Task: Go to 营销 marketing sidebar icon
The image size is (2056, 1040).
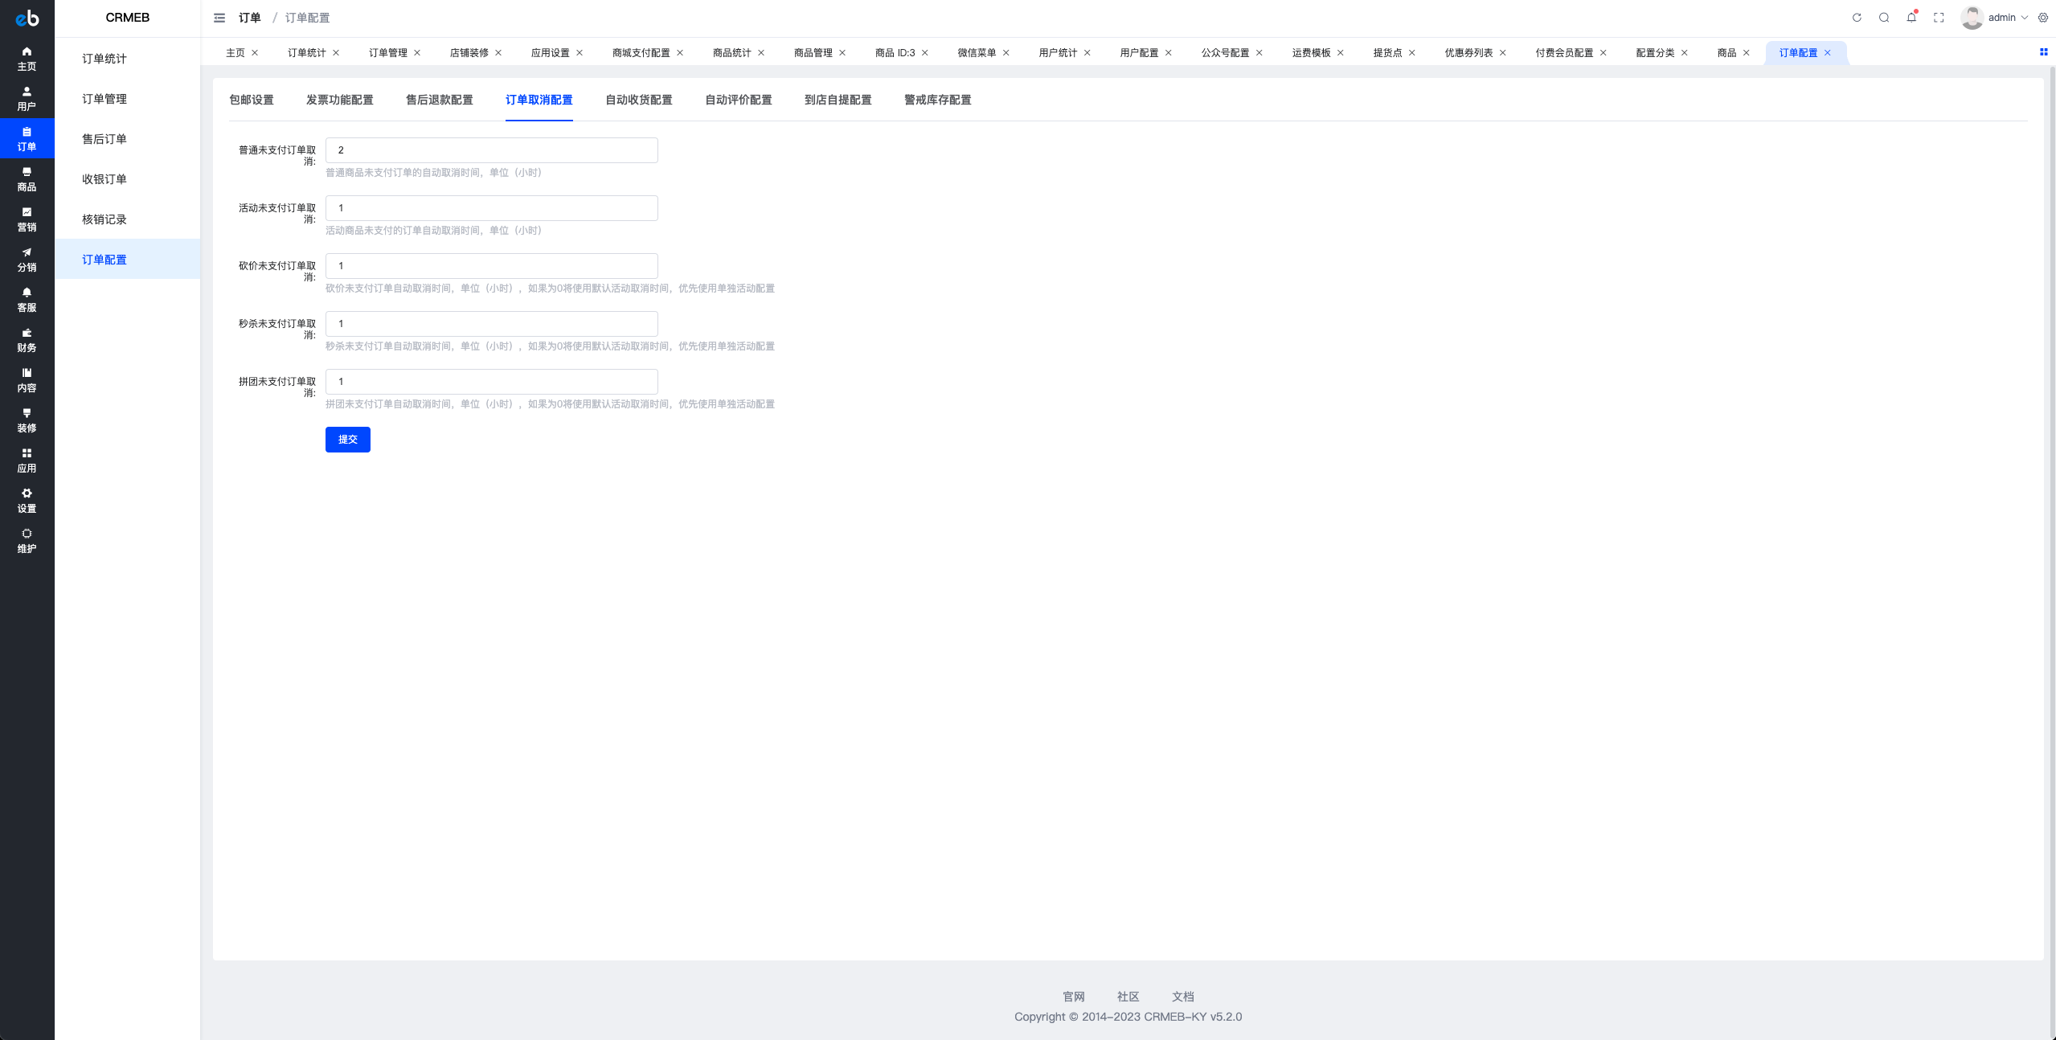Action: pyautogui.click(x=27, y=219)
